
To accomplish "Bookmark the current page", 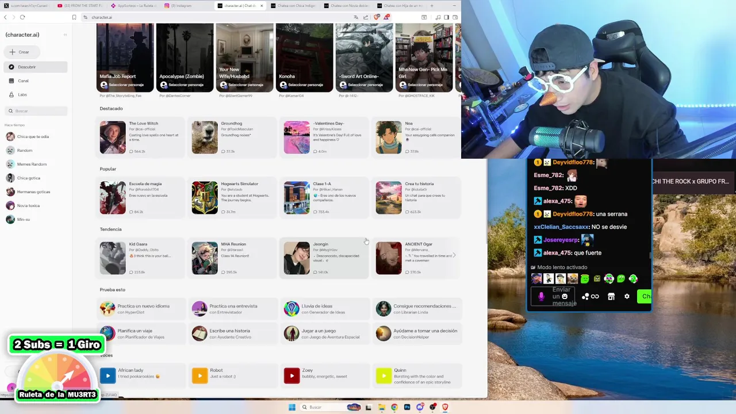I will (x=74, y=17).
